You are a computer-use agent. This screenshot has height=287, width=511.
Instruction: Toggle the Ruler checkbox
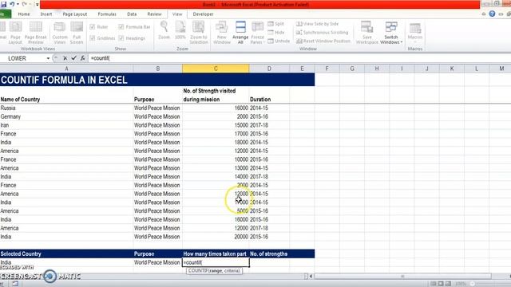coord(93,26)
